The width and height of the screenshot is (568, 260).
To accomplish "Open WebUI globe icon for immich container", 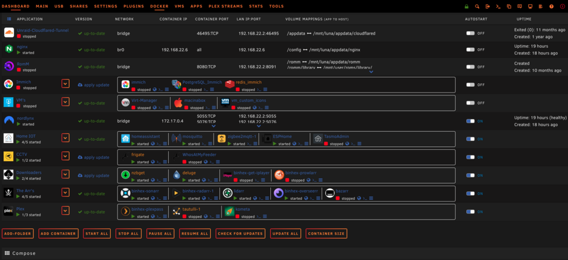I will point(154,90).
